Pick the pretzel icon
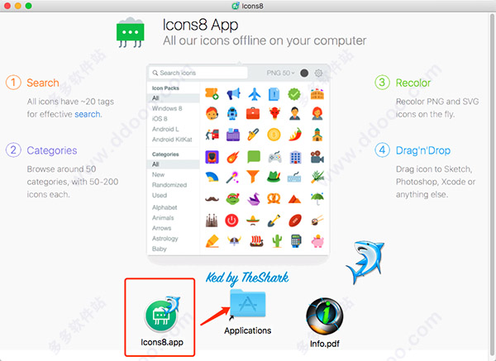This screenshot has height=361, width=496. point(274,199)
